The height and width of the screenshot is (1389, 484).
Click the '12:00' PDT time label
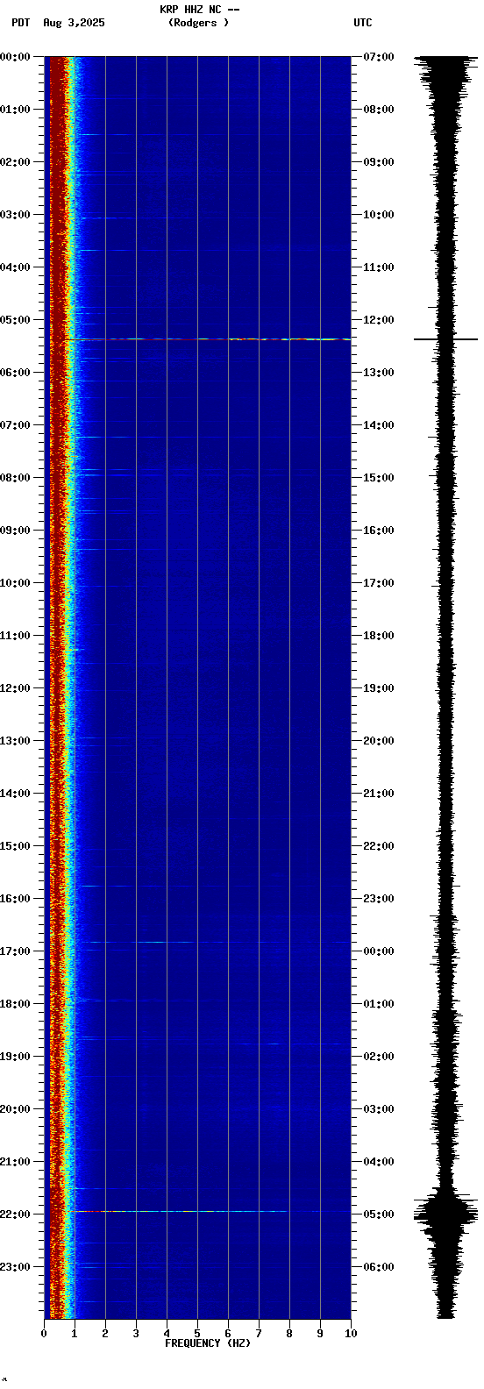point(15,688)
